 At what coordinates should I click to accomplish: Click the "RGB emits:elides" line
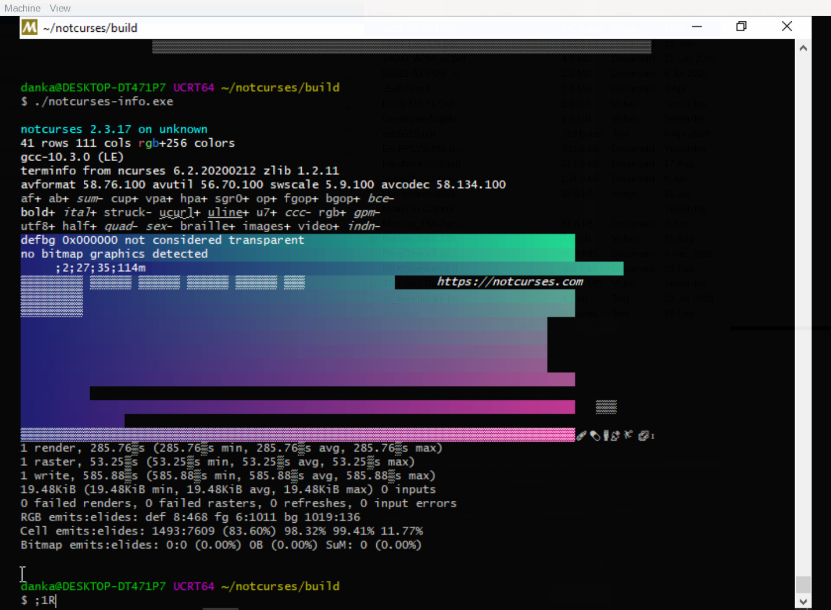(x=191, y=518)
